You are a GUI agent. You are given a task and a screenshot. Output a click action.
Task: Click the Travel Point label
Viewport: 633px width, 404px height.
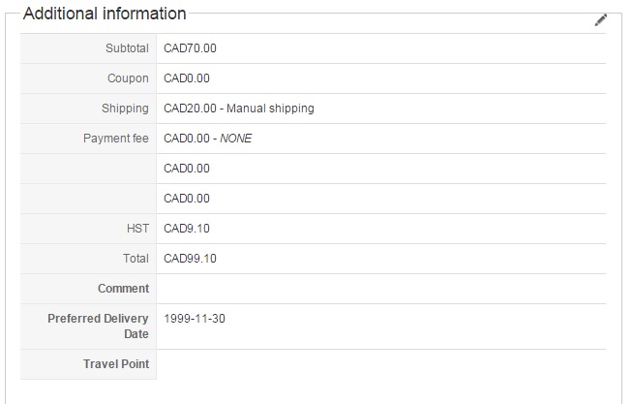click(116, 364)
